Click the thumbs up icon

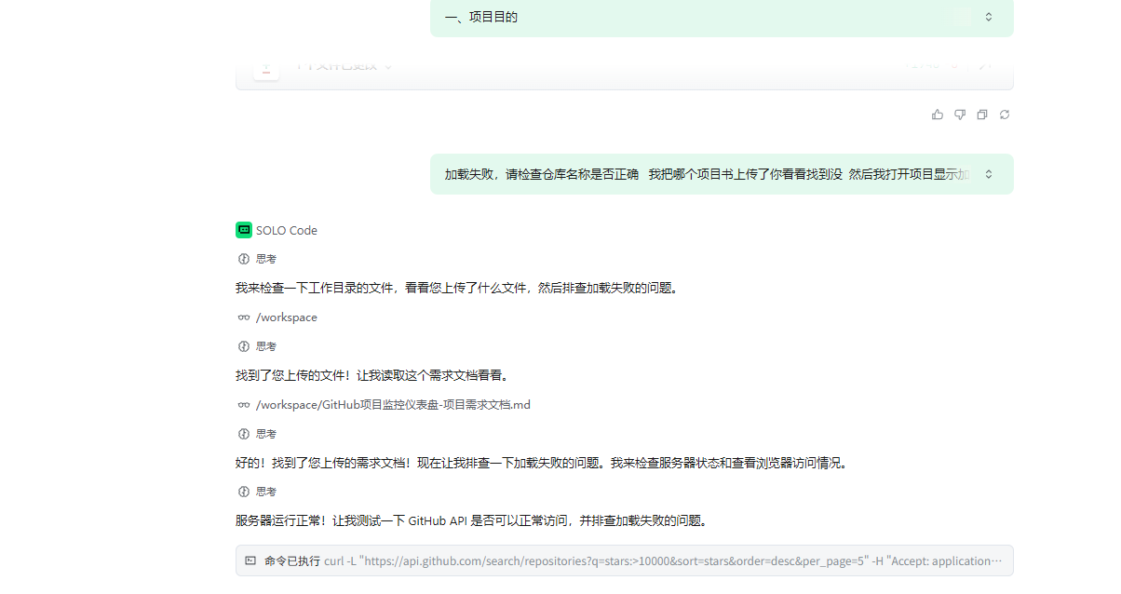coord(937,115)
